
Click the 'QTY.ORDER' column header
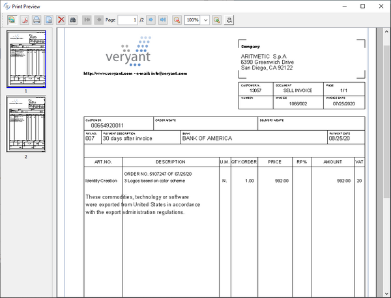[x=244, y=162]
